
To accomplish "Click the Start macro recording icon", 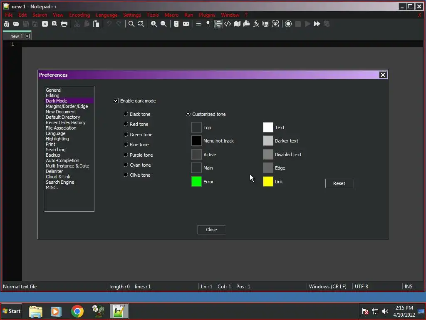I will [x=288, y=24].
